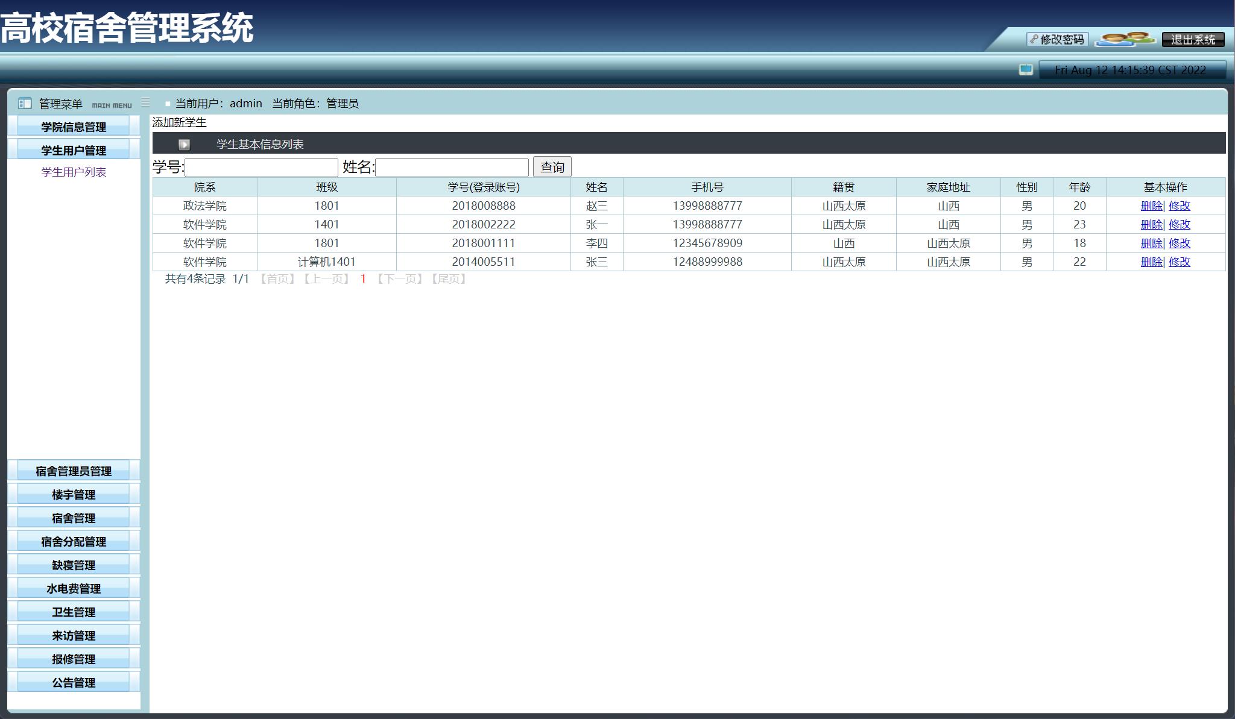Click the sidebar collapse handle icon

click(145, 102)
